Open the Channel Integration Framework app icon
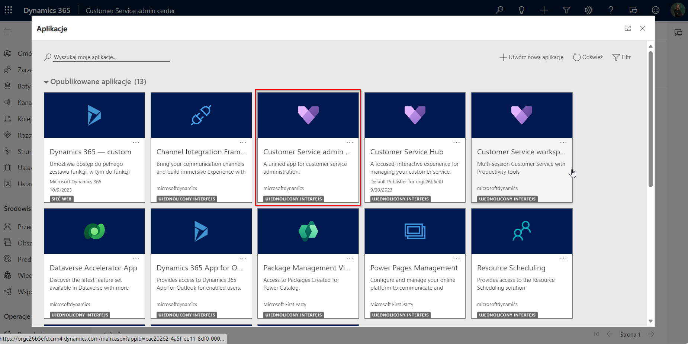This screenshot has height=344, width=688. [201, 115]
